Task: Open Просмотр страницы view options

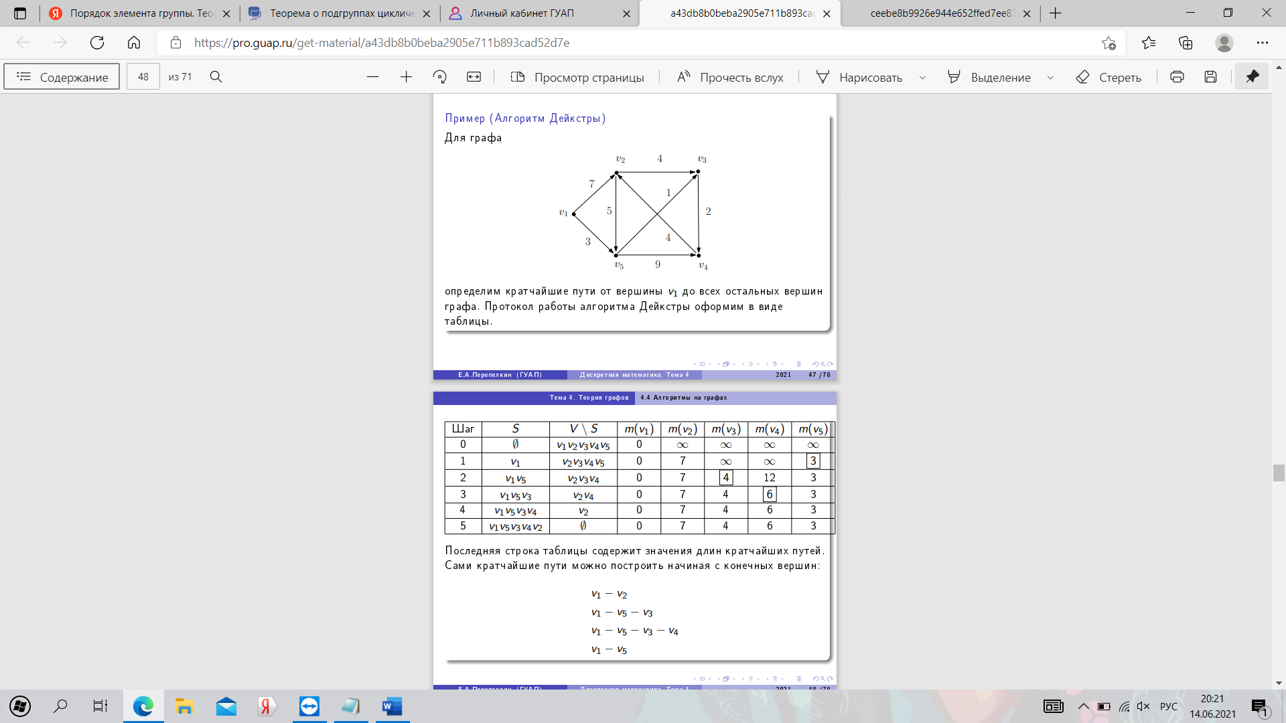Action: pos(577,77)
